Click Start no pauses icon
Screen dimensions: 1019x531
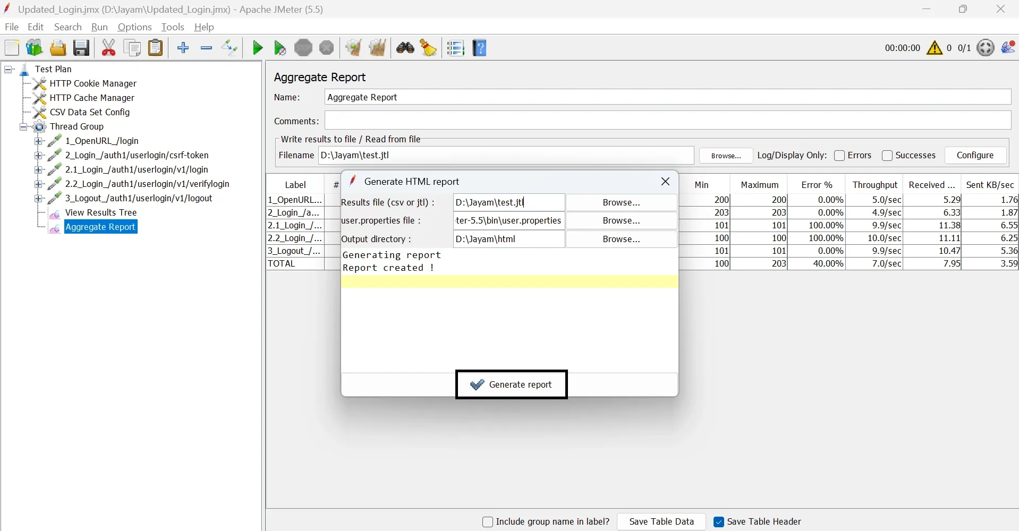click(280, 48)
